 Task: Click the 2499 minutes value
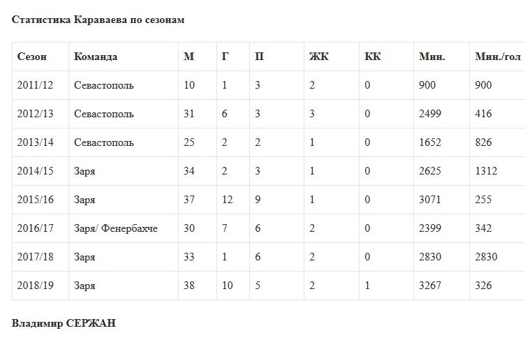430,114
